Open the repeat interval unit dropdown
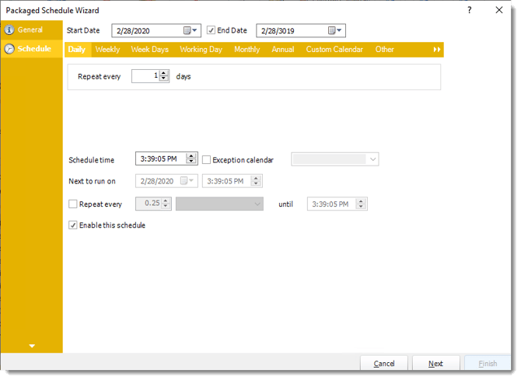The width and height of the screenshot is (521, 380). 219,204
